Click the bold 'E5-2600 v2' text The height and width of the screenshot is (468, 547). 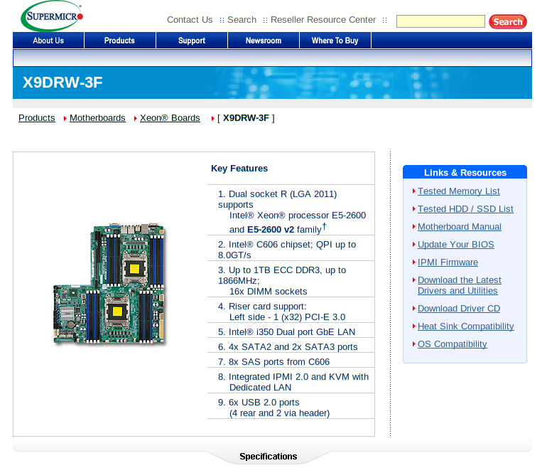(x=271, y=230)
